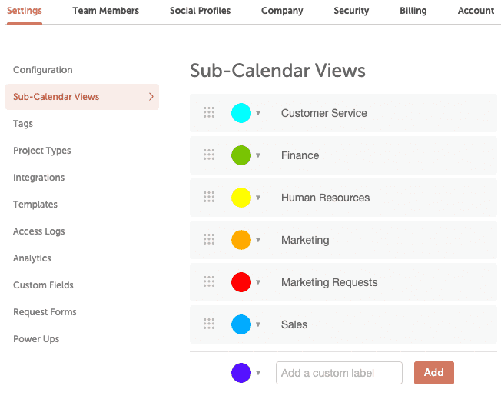This screenshot has height=396, width=501.
Task: Open color dropdown arrow for Marketing row
Action: (x=258, y=240)
